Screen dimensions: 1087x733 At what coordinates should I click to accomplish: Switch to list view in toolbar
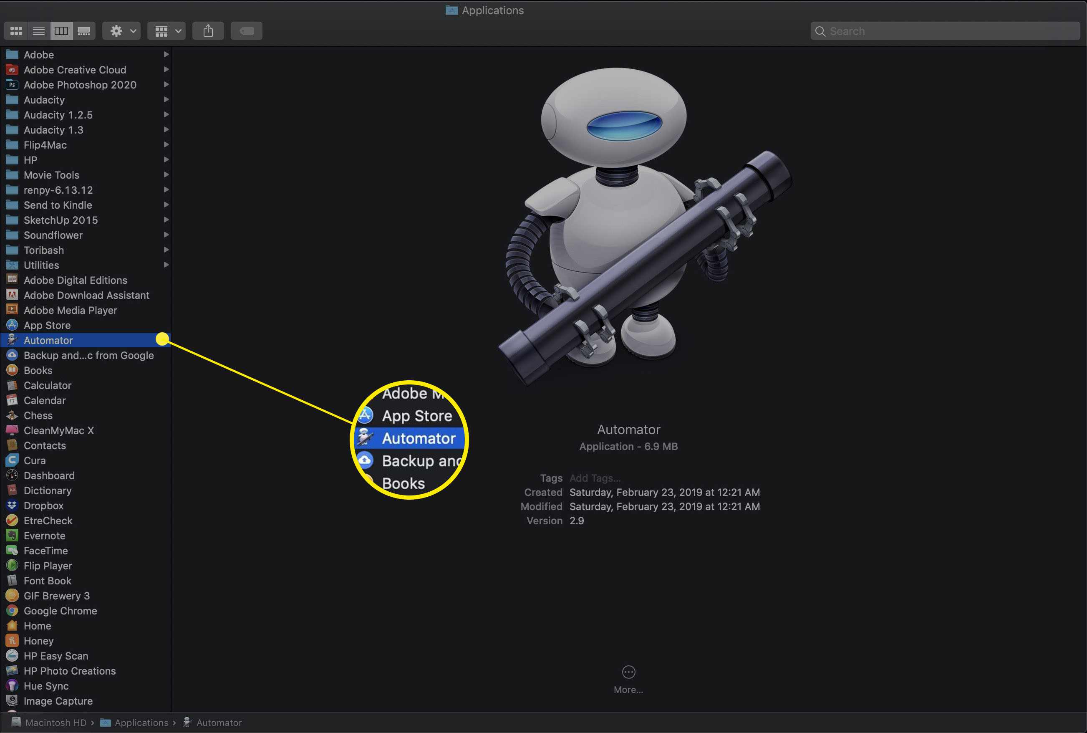[39, 31]
